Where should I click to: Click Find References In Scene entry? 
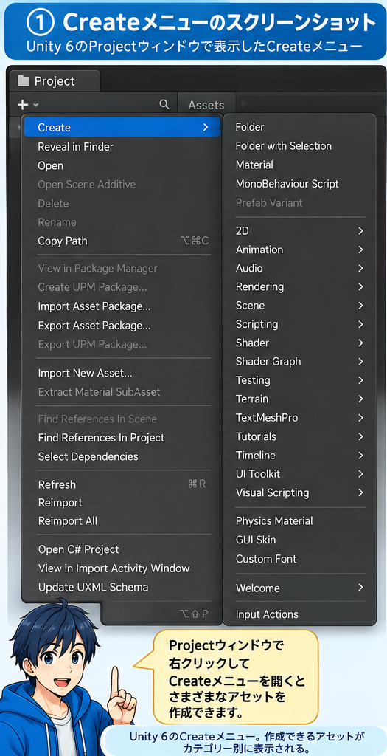tap(123, 419)
